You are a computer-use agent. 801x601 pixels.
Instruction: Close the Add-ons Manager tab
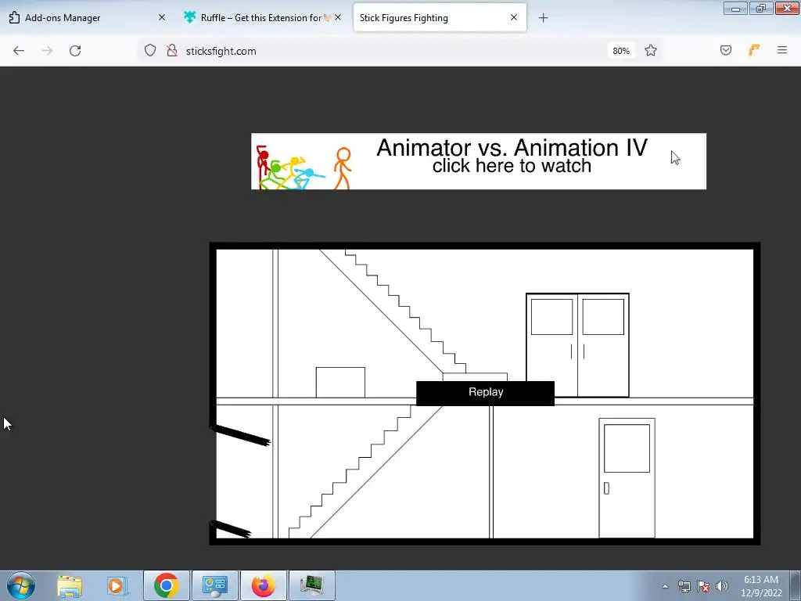coord(161,17)
